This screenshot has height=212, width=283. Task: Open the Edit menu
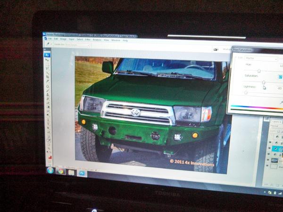point(56,39)
